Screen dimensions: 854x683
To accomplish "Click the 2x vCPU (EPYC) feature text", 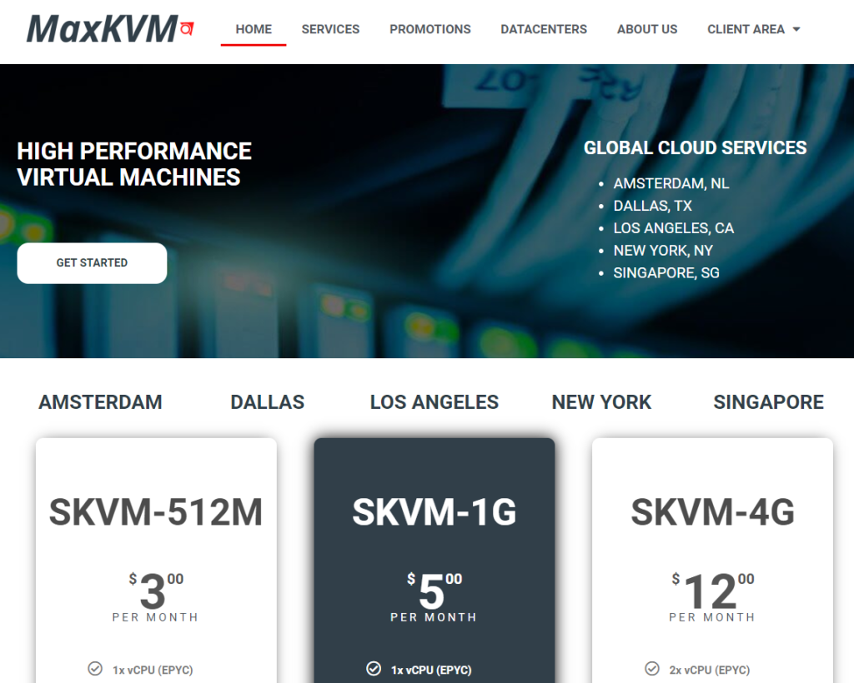I will pyautogui.click(x=709, y=670).
